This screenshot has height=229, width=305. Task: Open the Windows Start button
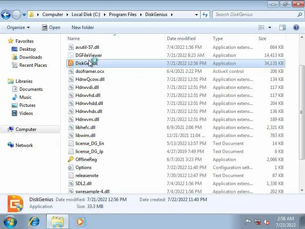pos(10,222)
